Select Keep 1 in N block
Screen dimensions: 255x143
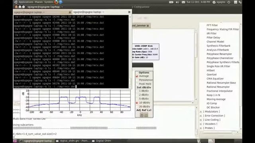tap(213, 95)
